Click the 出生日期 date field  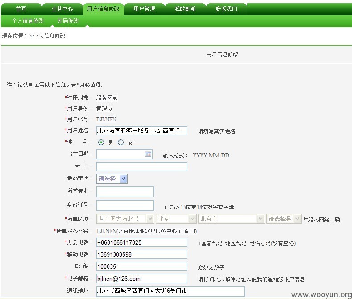point(124,154)
